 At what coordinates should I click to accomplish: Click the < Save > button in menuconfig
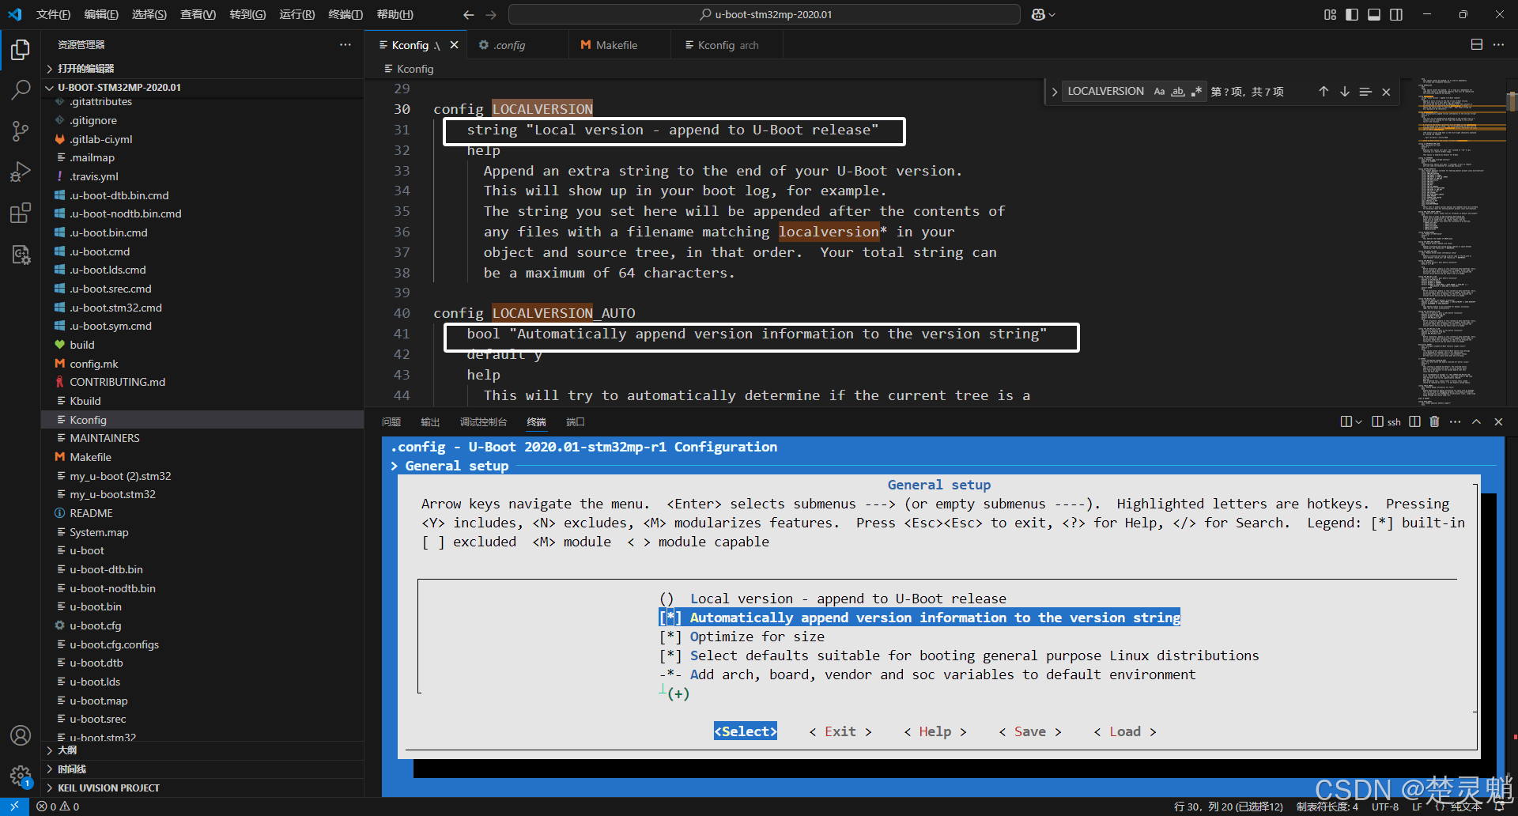pos(1030,731)
